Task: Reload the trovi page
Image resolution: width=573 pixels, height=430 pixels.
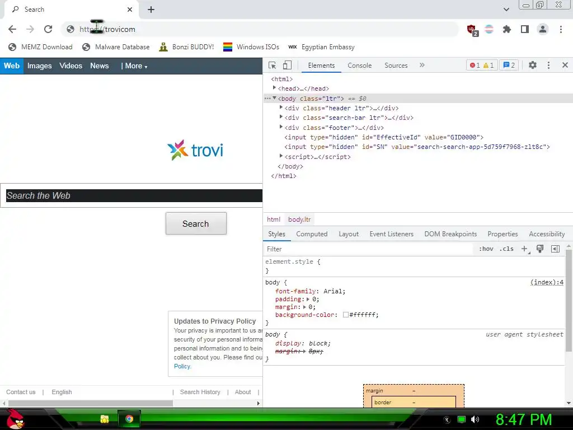Action: point(48,29)
